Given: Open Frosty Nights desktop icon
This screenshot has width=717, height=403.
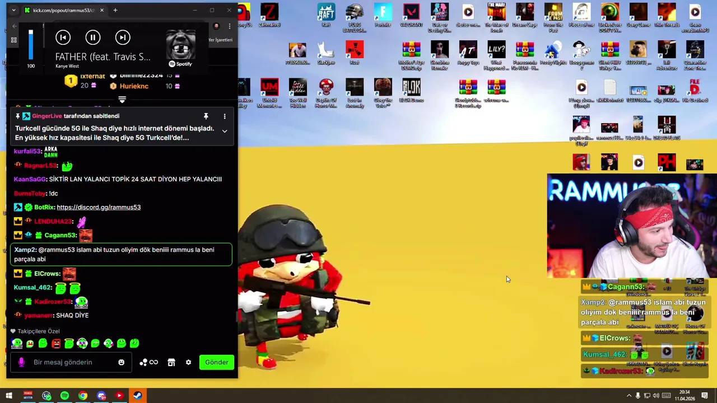Looking at the screenshot, I should [553, 53].
